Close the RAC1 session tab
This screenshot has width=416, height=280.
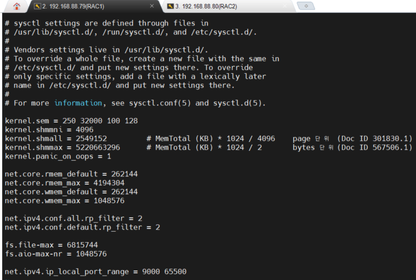[x=152, y=6]
